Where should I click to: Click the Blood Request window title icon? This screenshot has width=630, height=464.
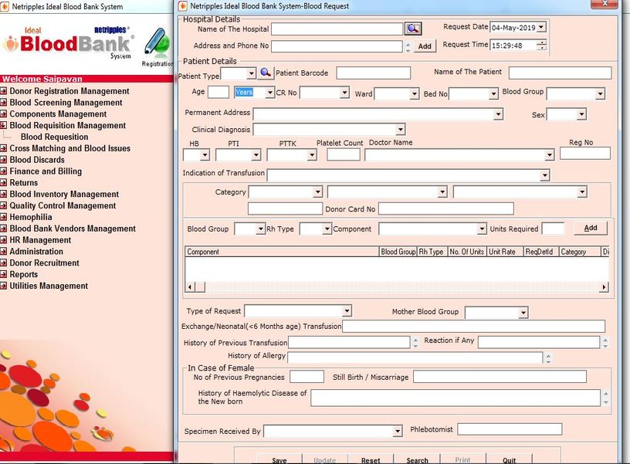tap(183, 6)
